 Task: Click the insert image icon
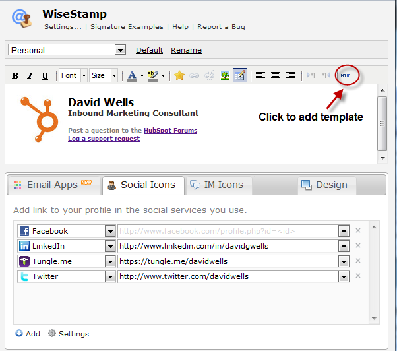(225, 75)
